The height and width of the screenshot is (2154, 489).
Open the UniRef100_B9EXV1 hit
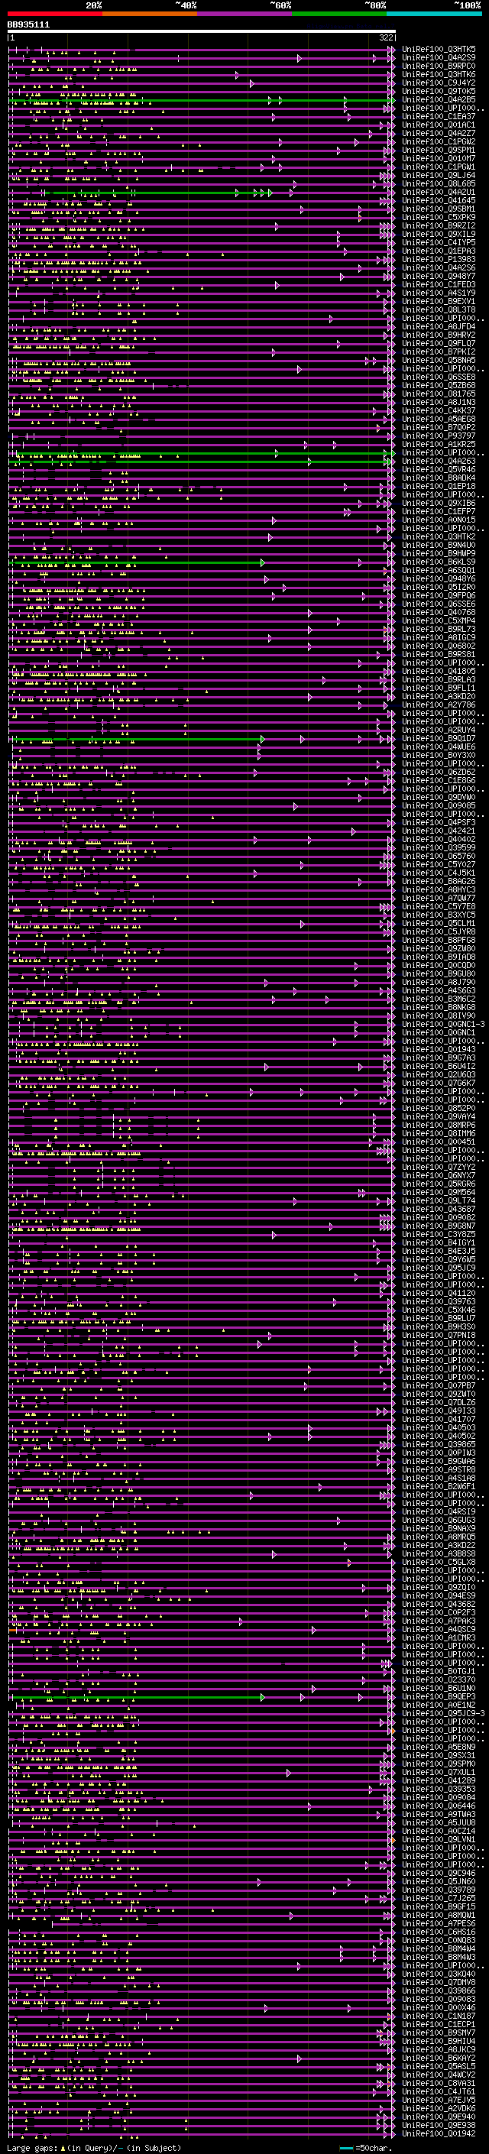tap(439, 302)
